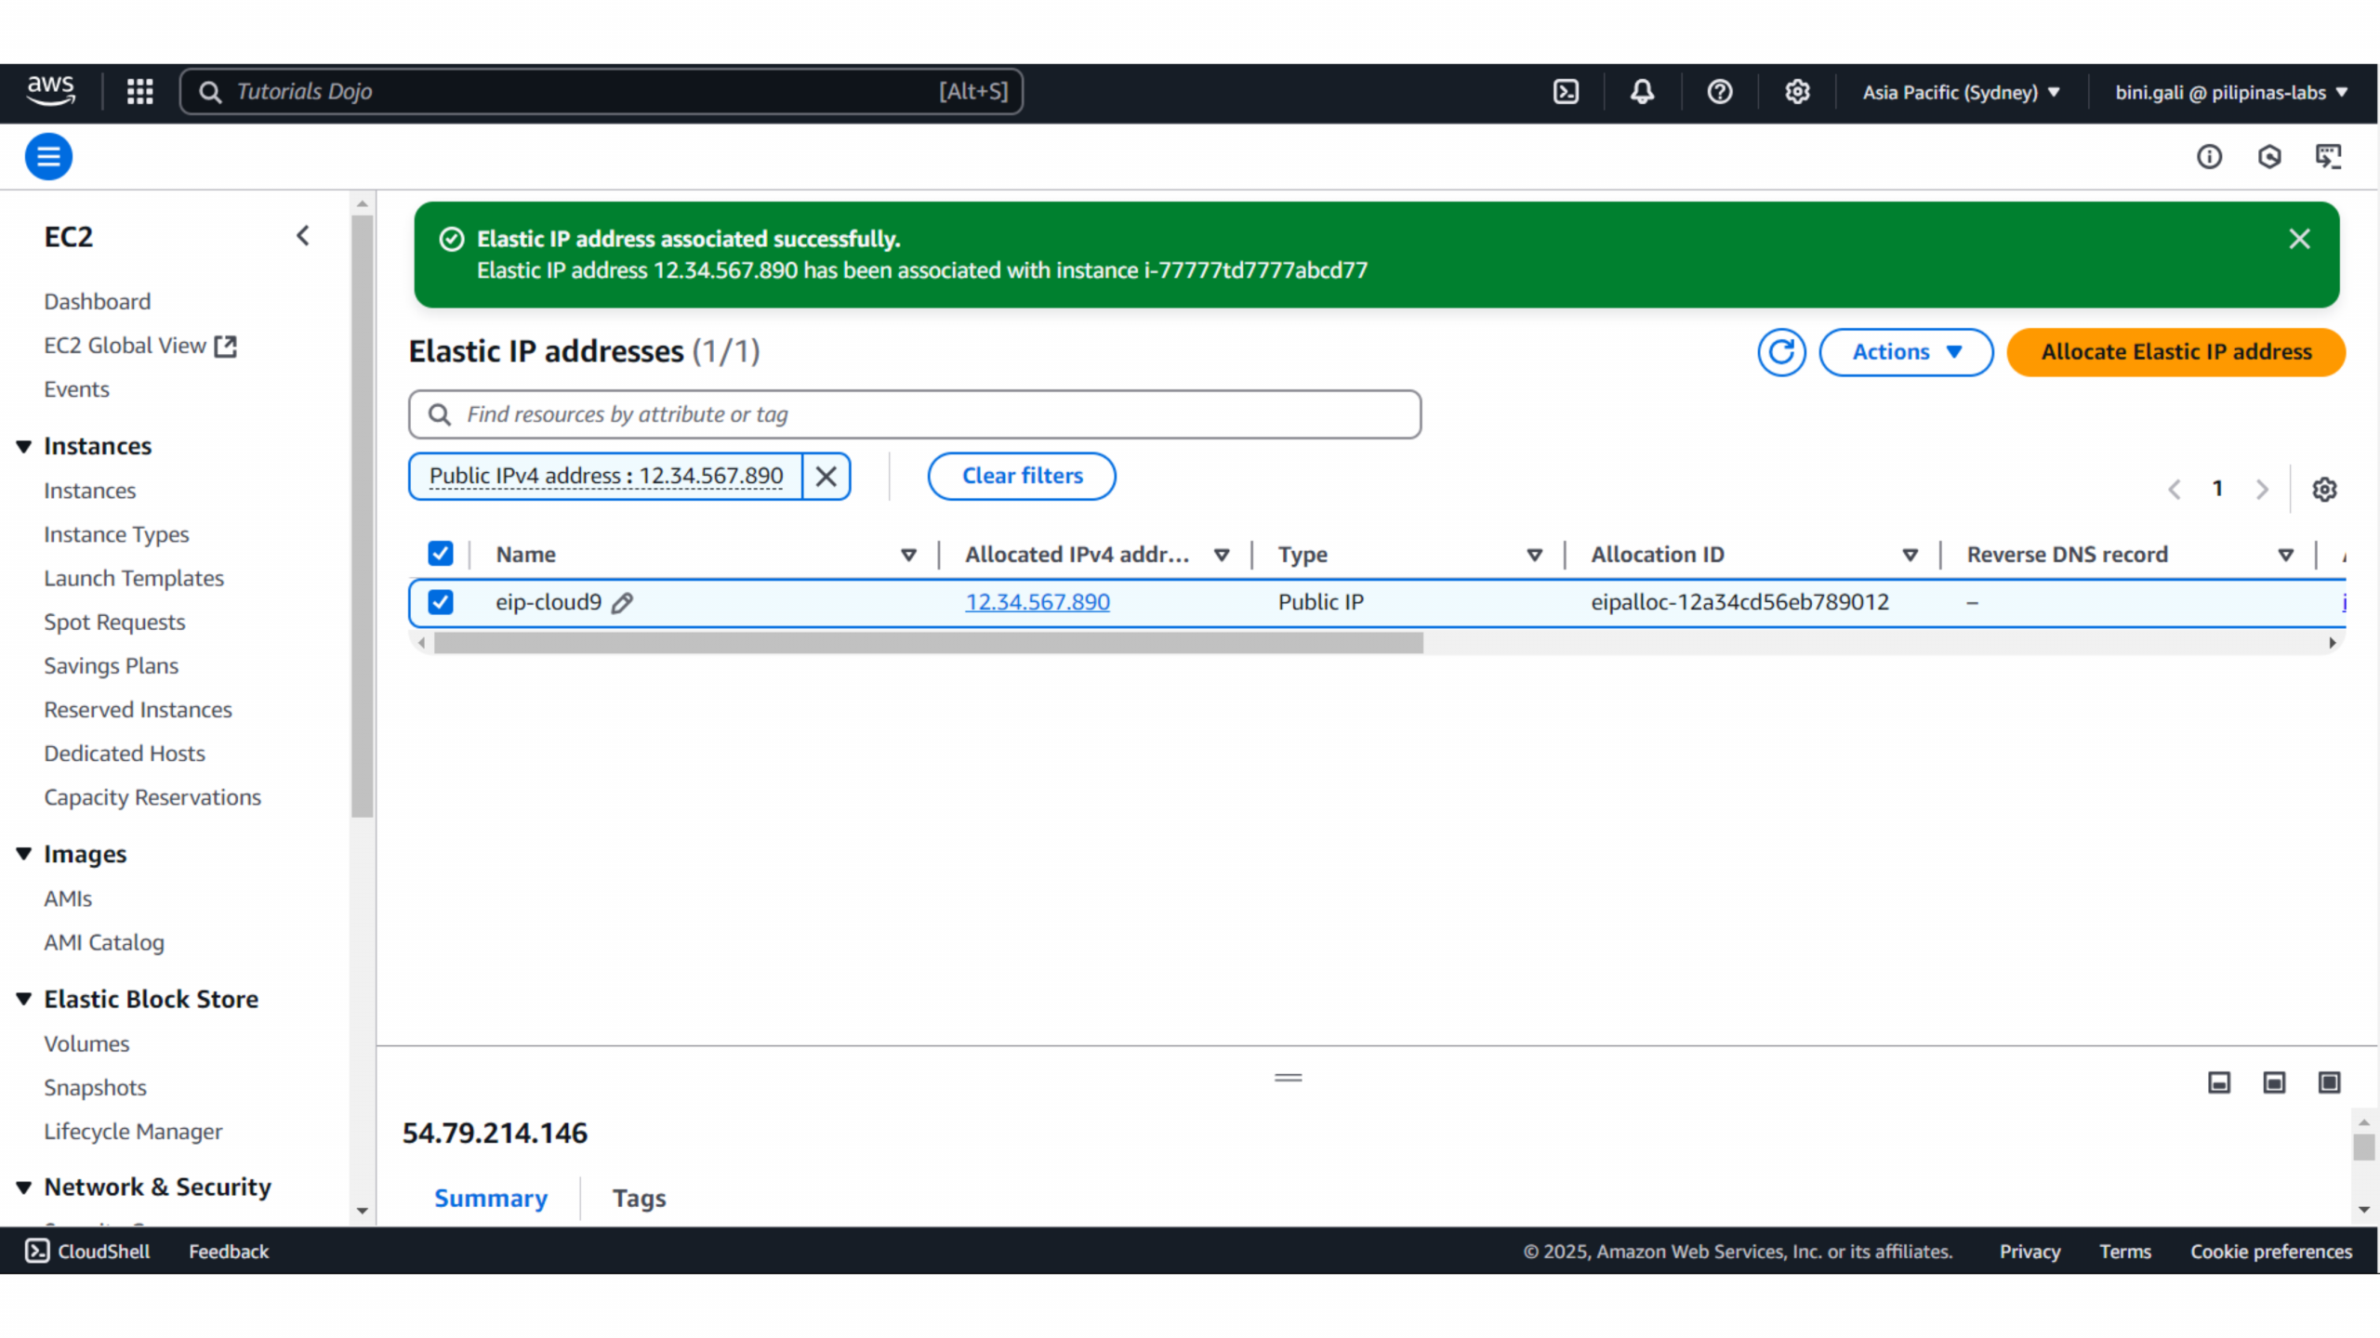Screen dimensions: 2380x1338
Task: Open table preferences gear icon
Action: [x=2323, y=489]
